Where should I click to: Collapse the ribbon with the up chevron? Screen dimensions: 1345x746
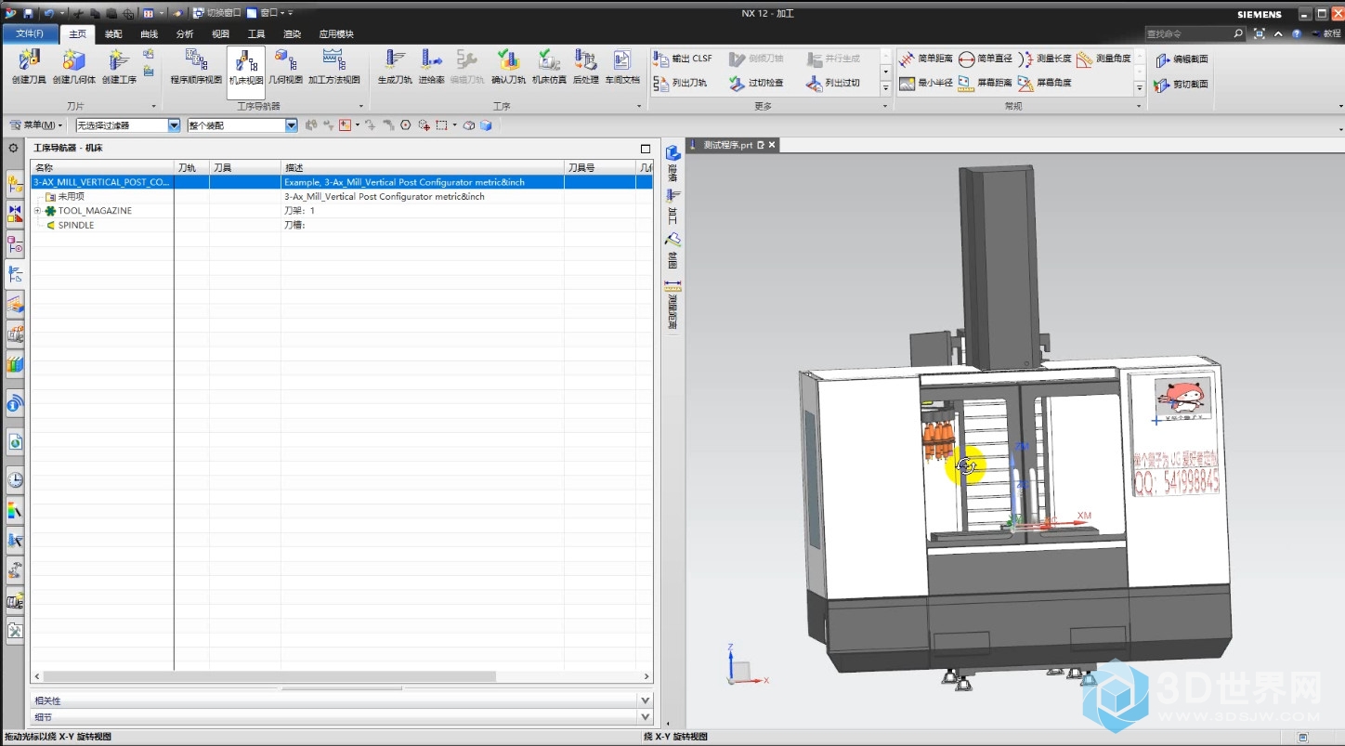tap(1278, 33)
